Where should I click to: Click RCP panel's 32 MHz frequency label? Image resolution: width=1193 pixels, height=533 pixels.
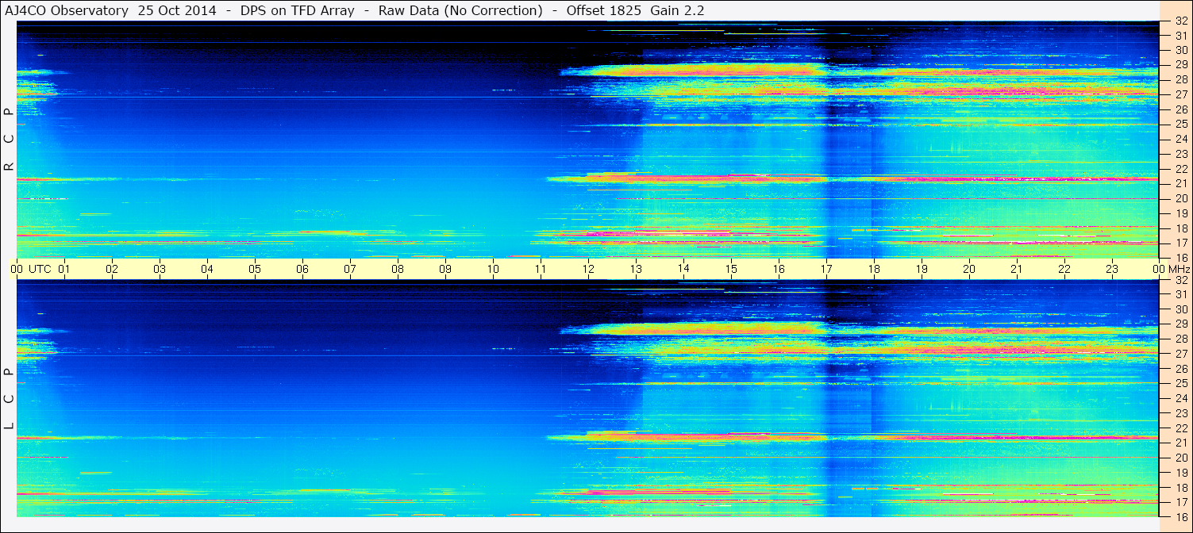tap(1181, 23)
